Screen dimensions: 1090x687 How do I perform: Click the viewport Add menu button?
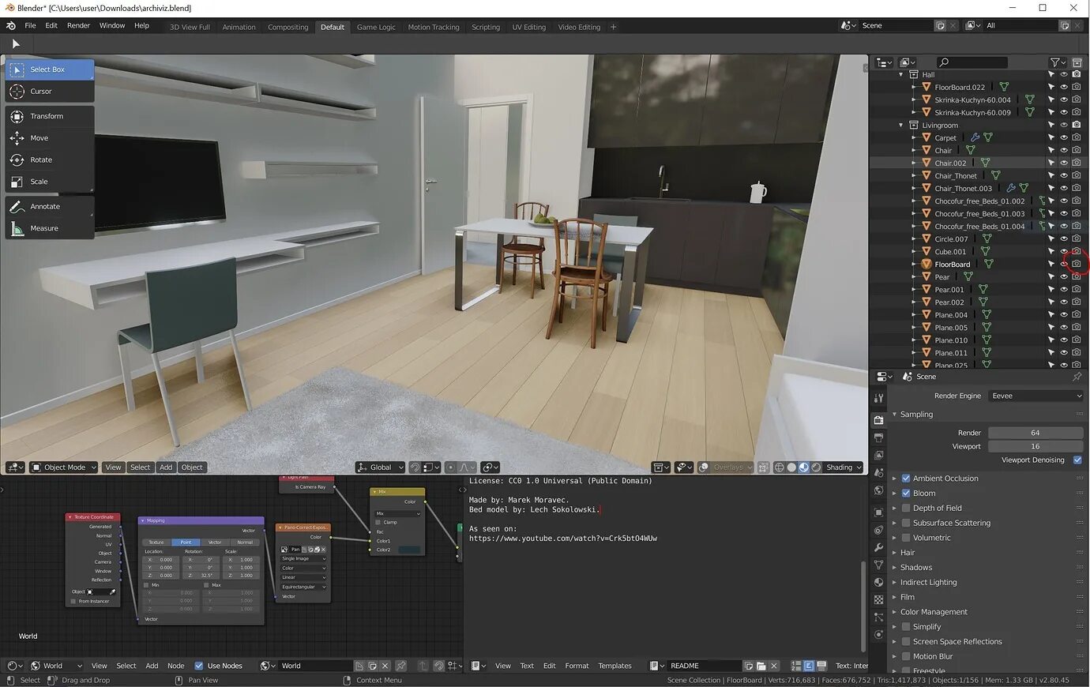(166, 467)
